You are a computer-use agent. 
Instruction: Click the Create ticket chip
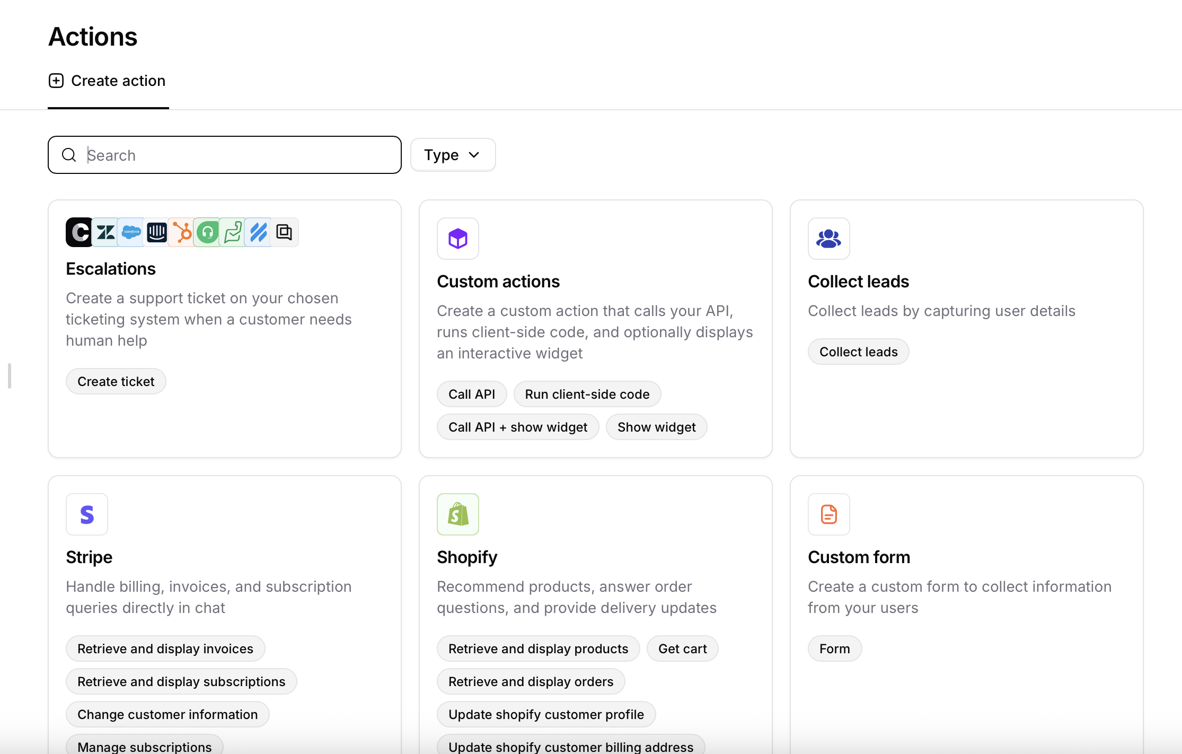(116, 381)
